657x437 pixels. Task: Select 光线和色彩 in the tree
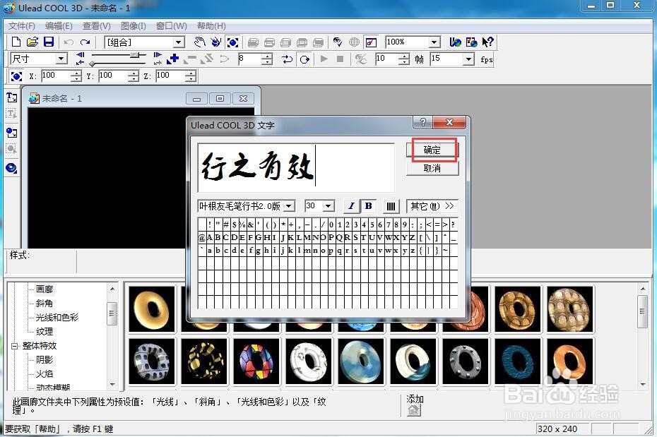click(x=57, y=317)
